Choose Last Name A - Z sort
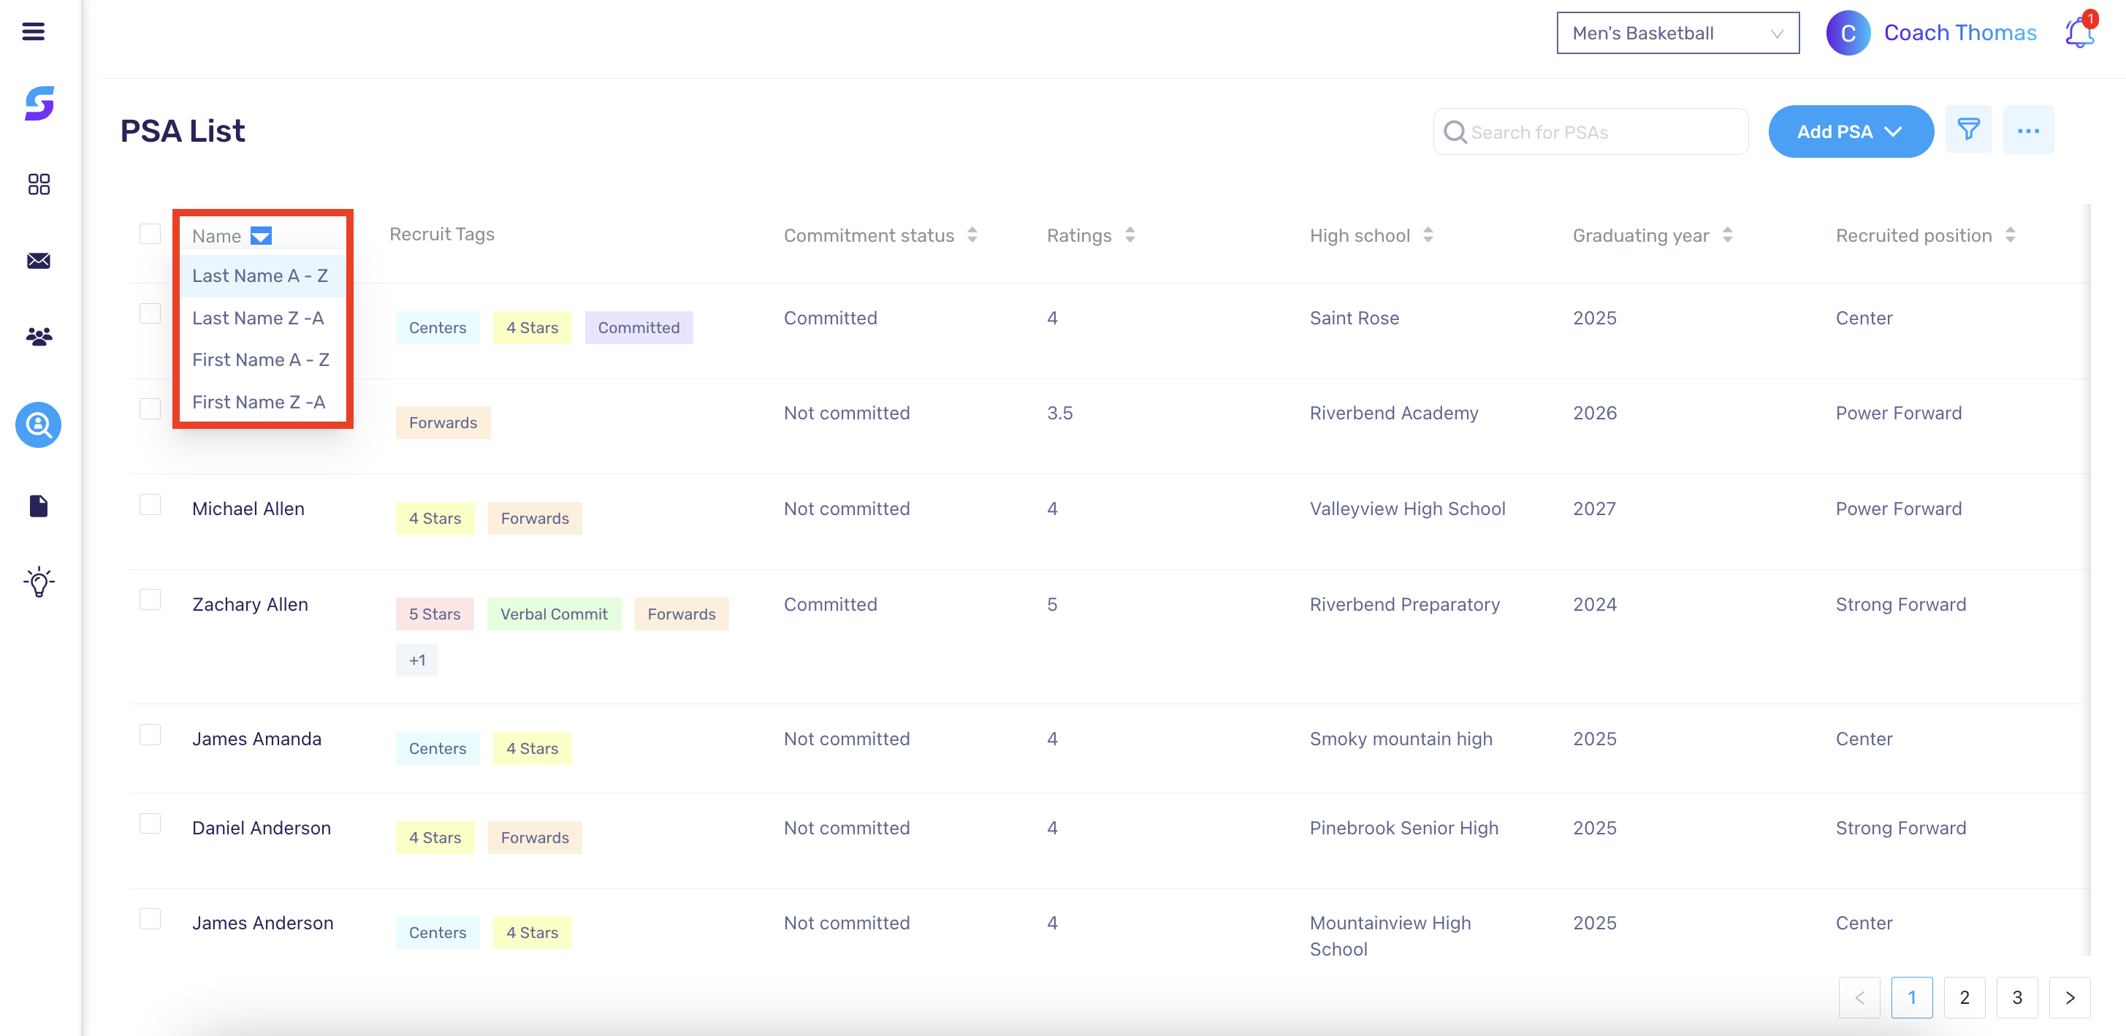 [261, 275]
